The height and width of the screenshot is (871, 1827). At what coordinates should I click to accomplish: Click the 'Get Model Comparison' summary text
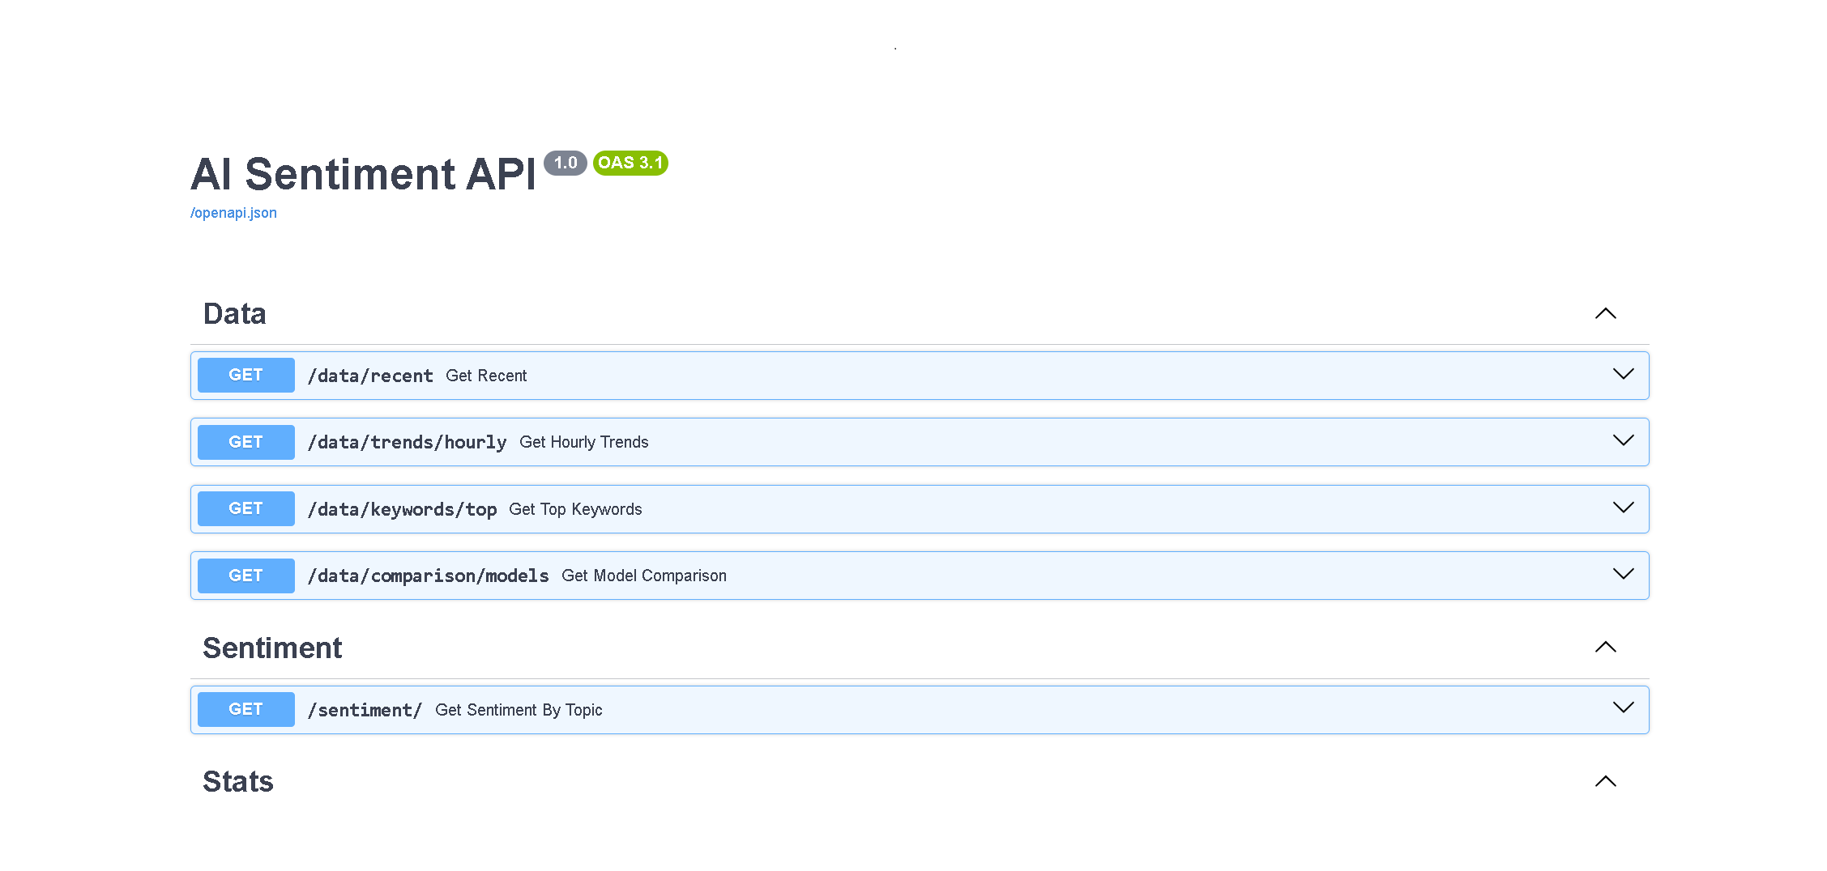(x=644, y=576)
